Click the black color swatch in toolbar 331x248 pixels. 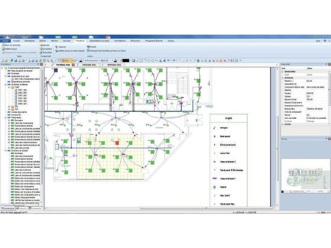tap(126, 60)
